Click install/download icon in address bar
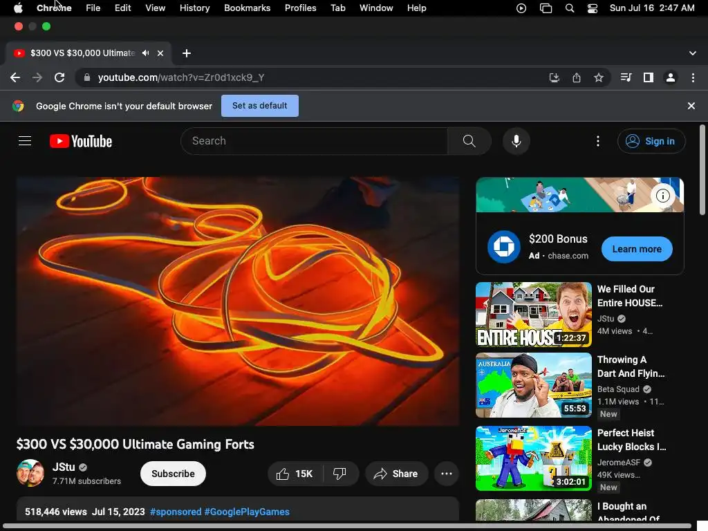Image resolution: width=708 pixels, height=531 pixels. 555,77
